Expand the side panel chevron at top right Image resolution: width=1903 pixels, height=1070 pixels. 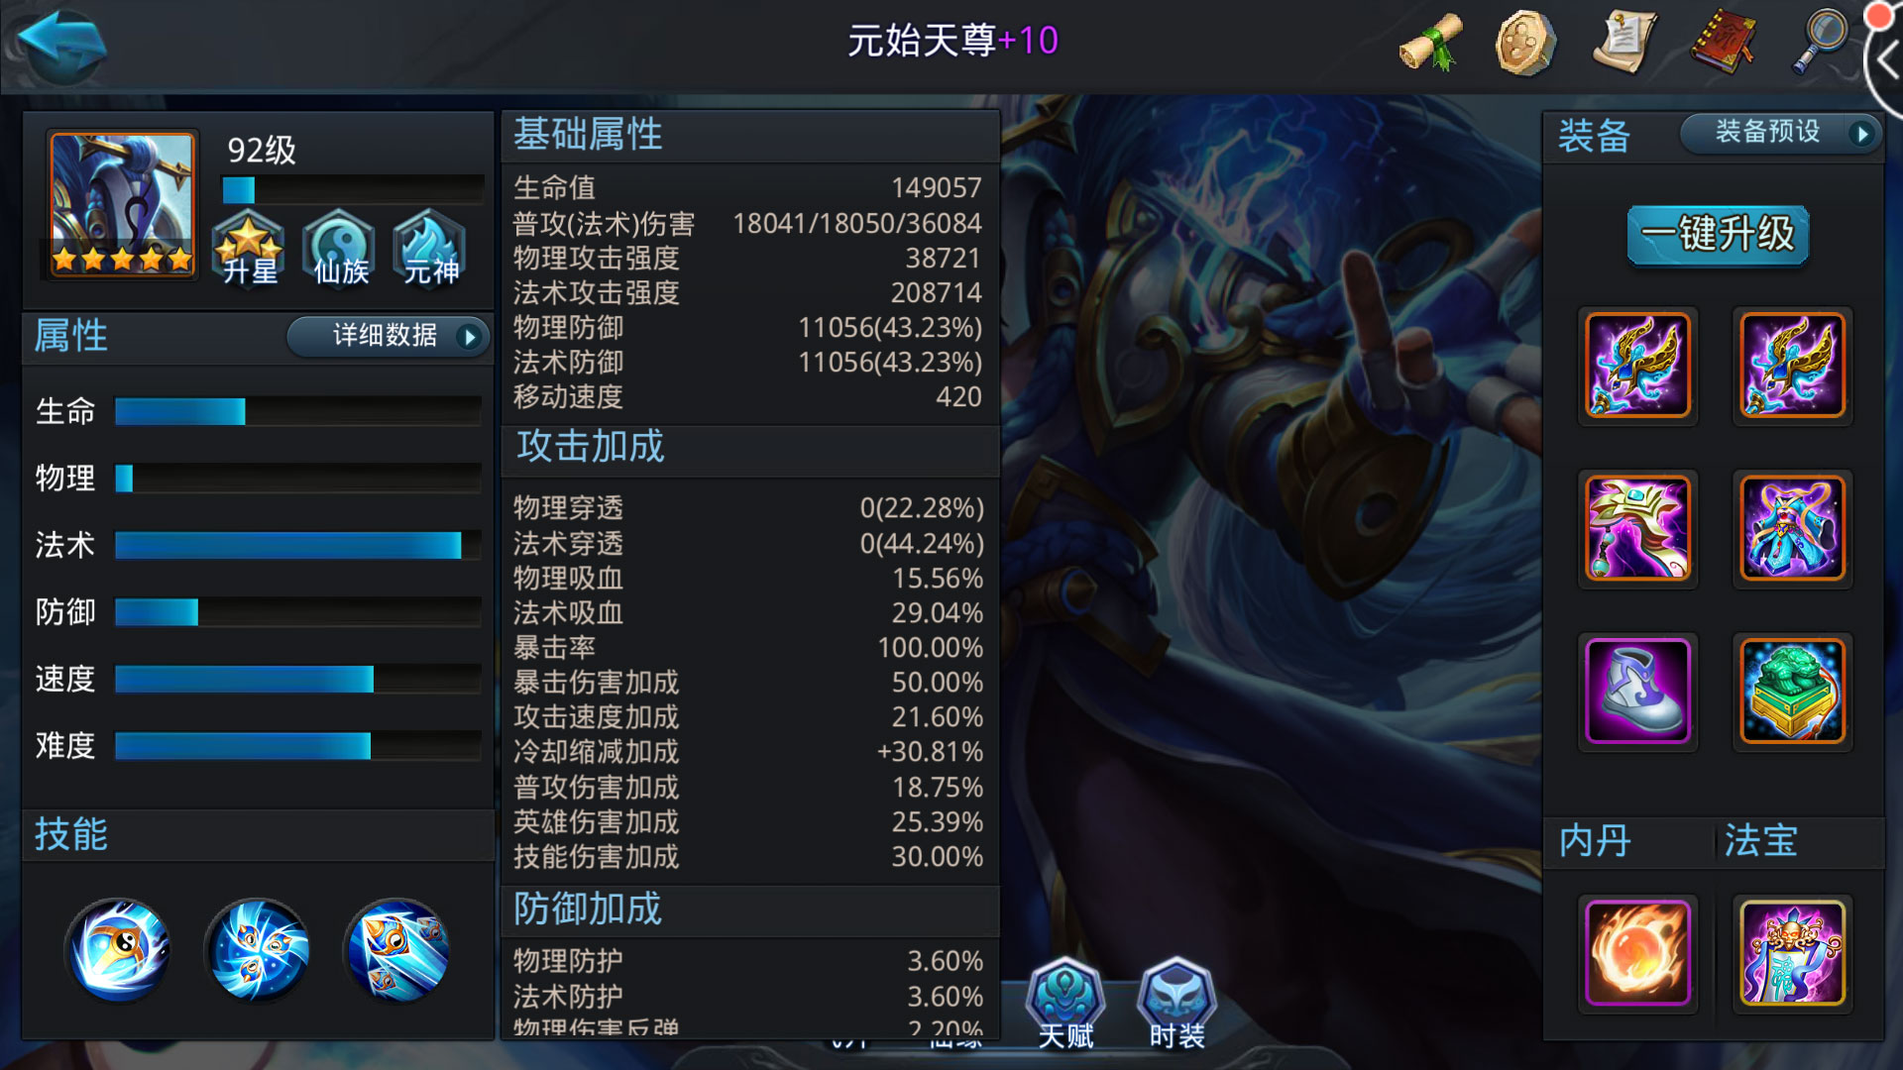coord(1885,61)
